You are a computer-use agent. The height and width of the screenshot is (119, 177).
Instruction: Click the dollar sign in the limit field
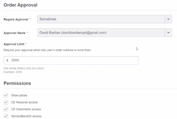click(x=7, y=60)
